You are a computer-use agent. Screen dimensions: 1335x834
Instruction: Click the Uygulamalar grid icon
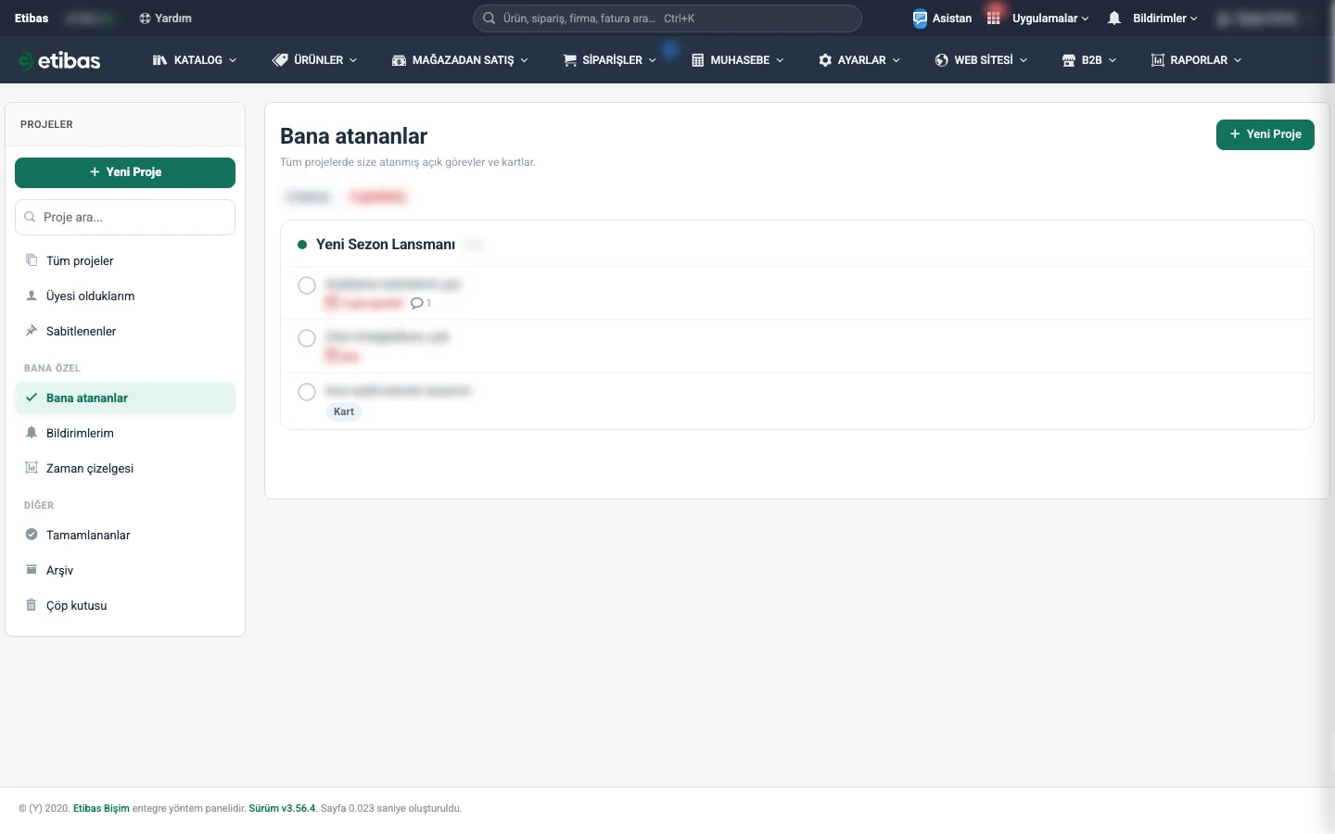(994, 19)
